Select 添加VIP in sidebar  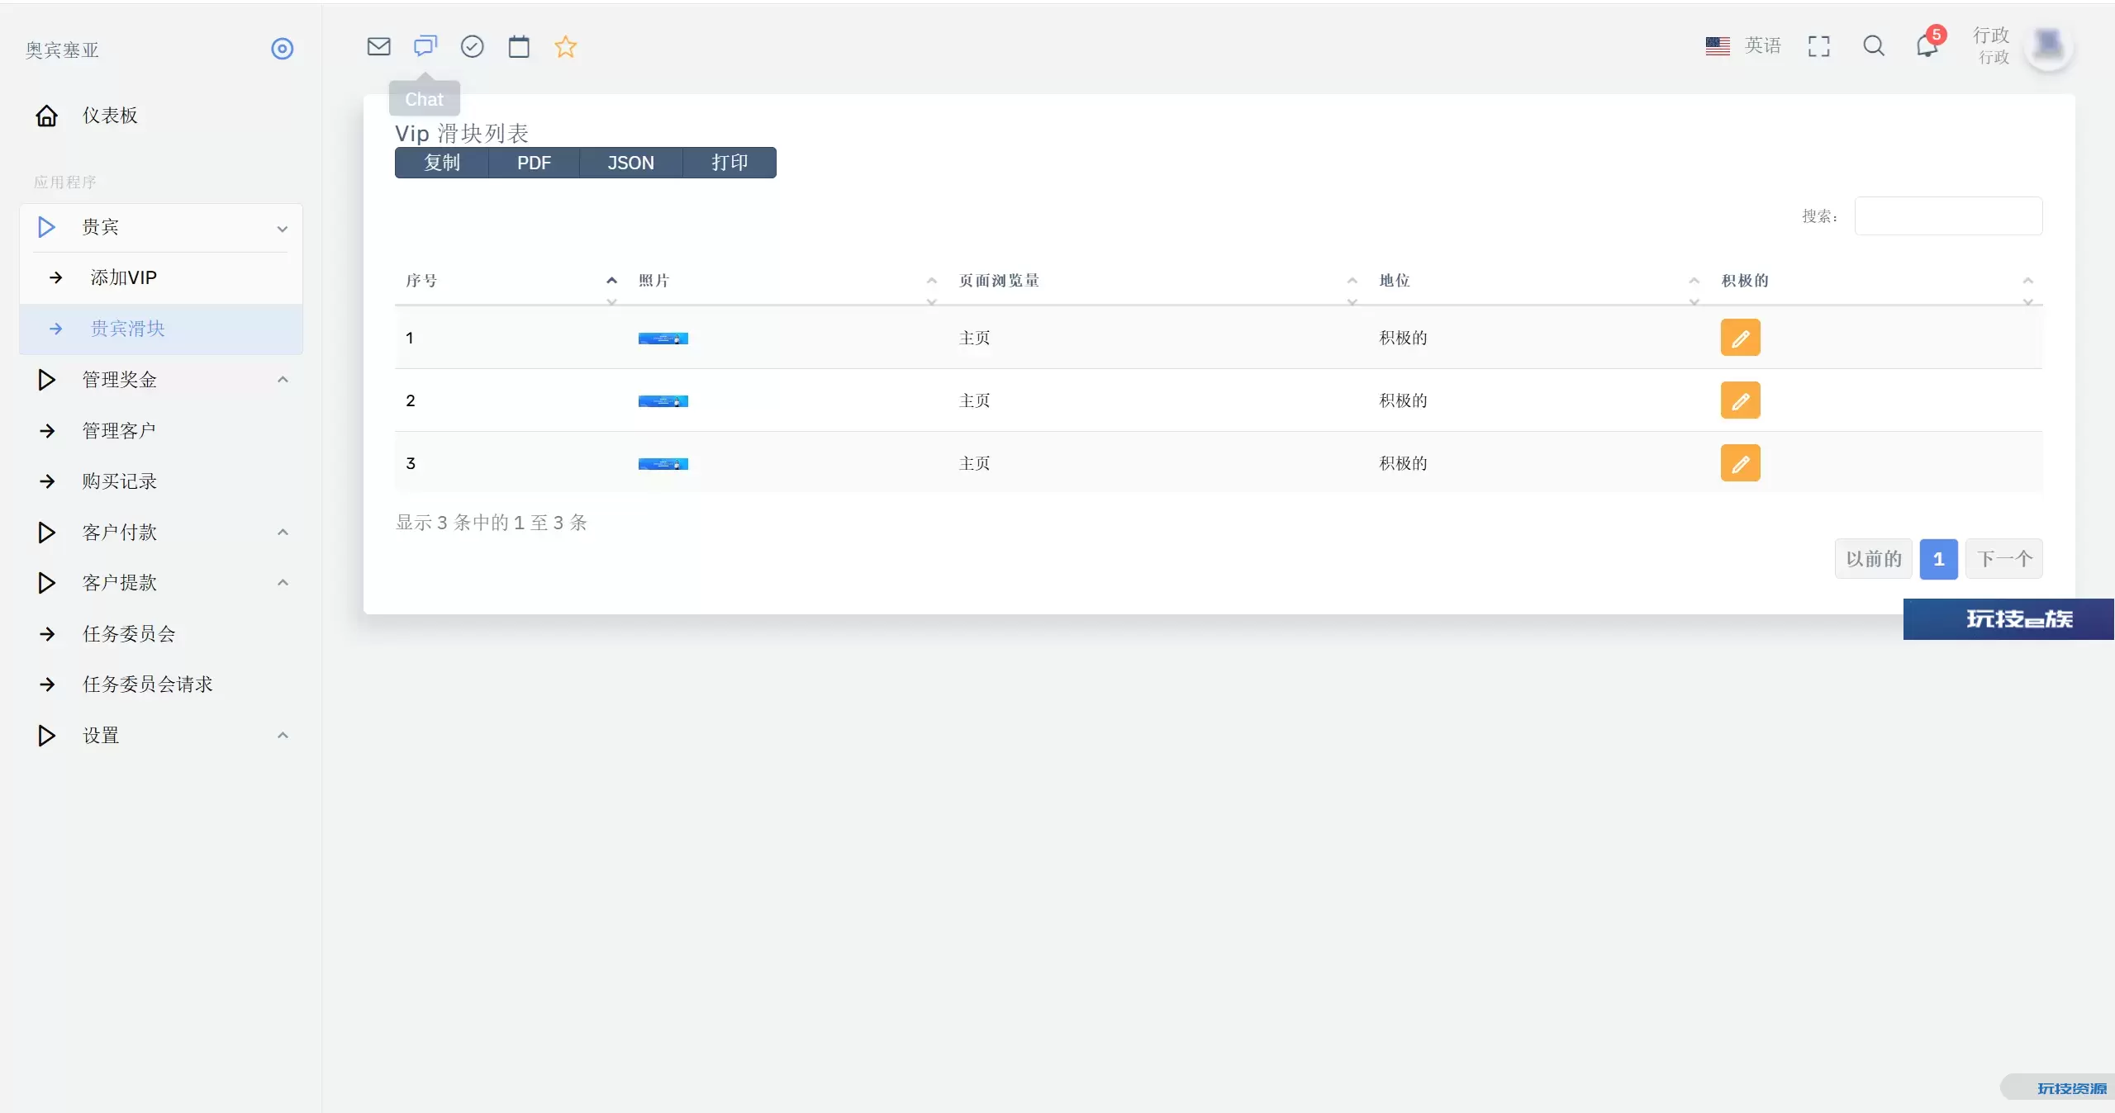tap(124, 277)
